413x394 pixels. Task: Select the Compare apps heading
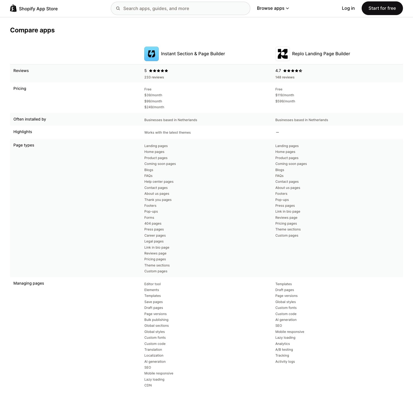click(32, 30)
